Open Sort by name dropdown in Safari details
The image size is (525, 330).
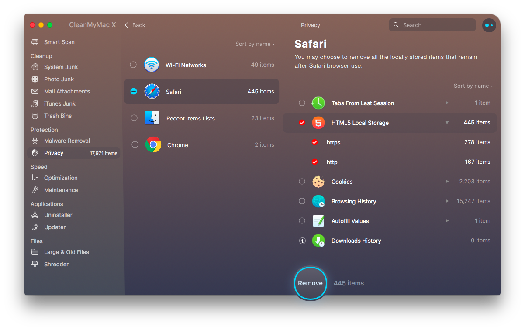[x=473, y=86]
